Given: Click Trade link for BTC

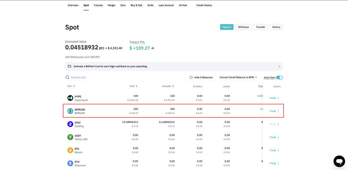Looking at the screenshot, I should tap(273, 151).
